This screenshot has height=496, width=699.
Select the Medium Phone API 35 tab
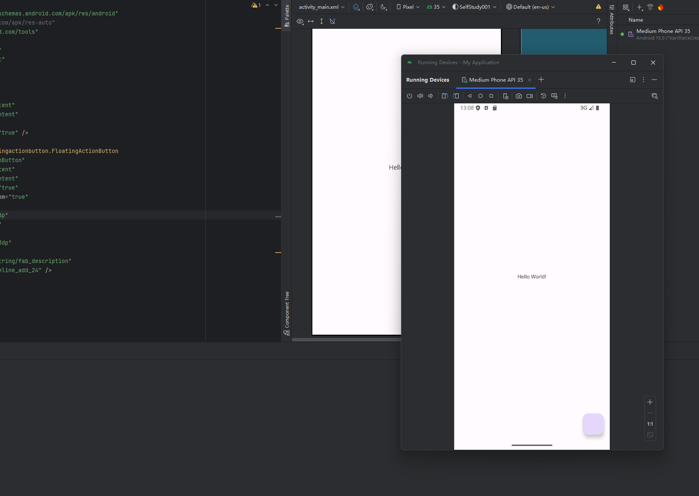click(493, 80)
